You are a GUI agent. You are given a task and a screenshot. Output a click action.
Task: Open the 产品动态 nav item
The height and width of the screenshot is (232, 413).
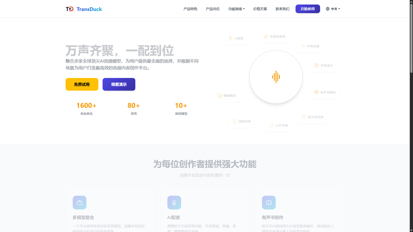point(213,9)
